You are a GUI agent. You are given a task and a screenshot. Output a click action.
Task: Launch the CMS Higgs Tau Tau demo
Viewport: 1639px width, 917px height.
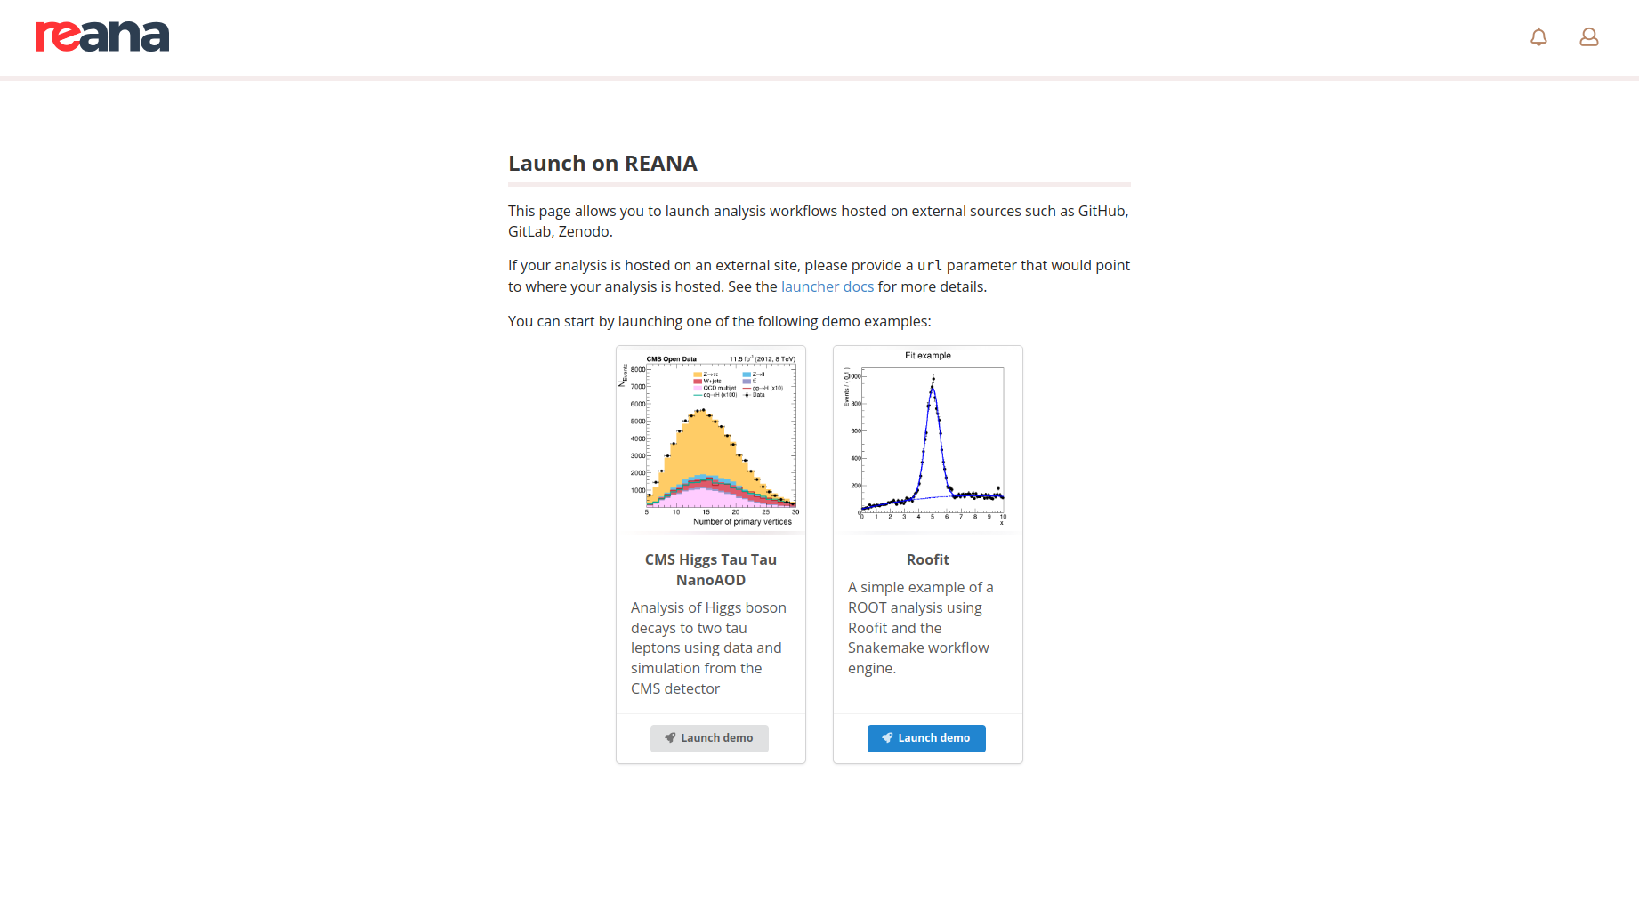tap(709, 738)
